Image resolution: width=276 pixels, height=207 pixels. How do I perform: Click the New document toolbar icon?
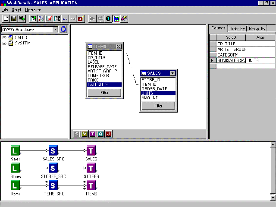[6, 19]
